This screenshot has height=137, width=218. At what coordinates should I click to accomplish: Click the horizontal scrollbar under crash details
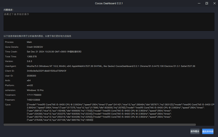click(x=100, y=125)
